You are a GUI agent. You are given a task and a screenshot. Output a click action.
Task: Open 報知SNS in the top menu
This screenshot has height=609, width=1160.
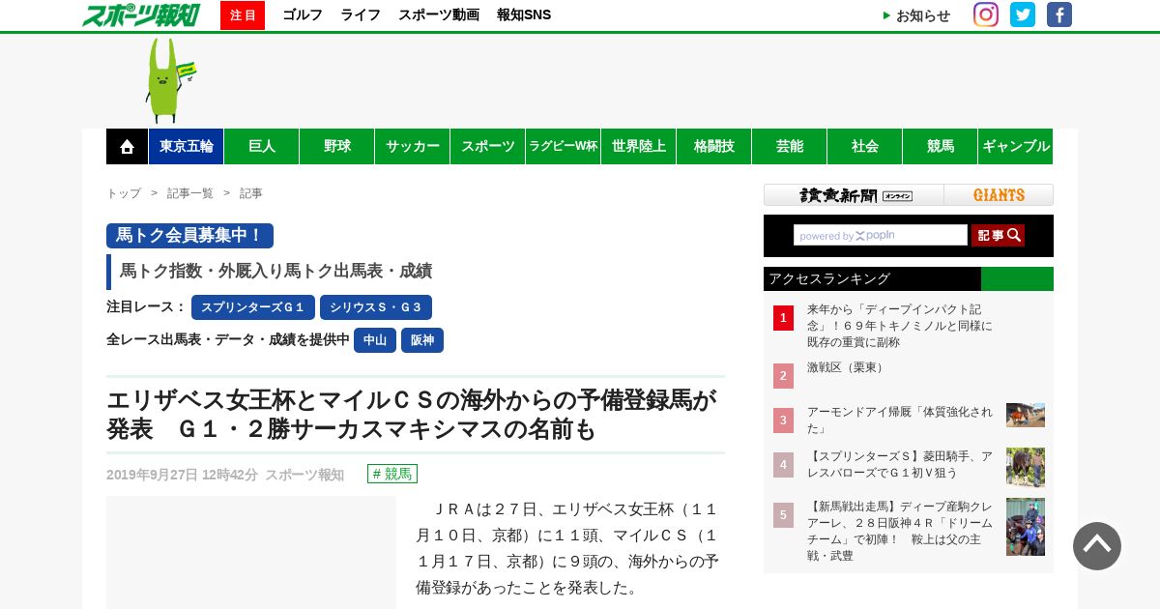pyautogui.click(x=524, y=15)
